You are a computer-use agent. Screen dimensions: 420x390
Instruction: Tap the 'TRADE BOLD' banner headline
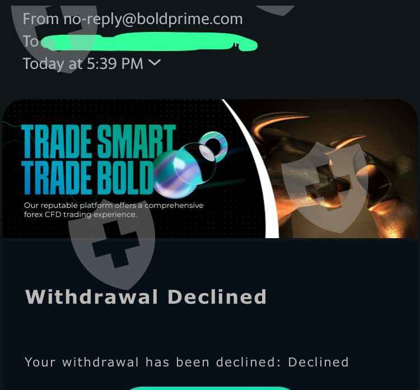(x=90, y=178)
